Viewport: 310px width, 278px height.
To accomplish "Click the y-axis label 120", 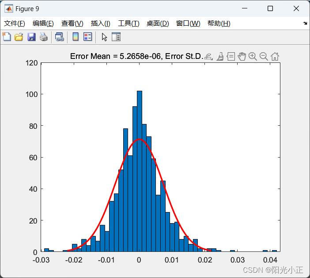I will [x=32, y=63].
